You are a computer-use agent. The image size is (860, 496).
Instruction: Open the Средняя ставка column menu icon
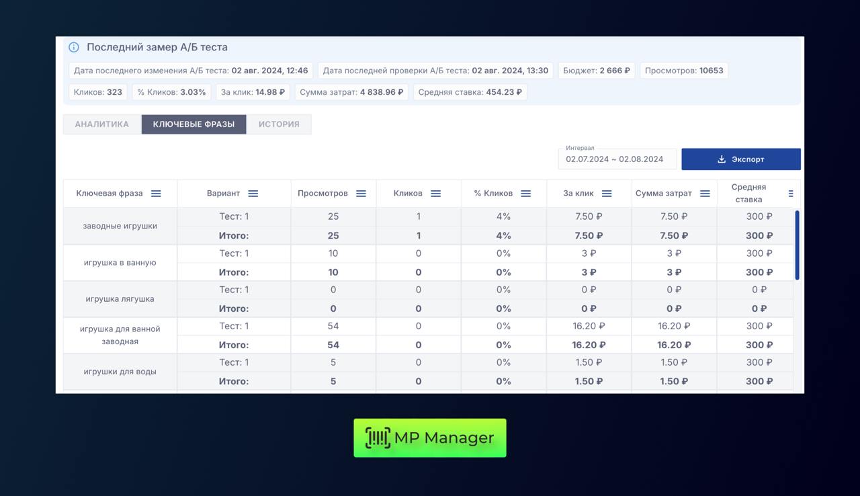click(x=790, y=194)
